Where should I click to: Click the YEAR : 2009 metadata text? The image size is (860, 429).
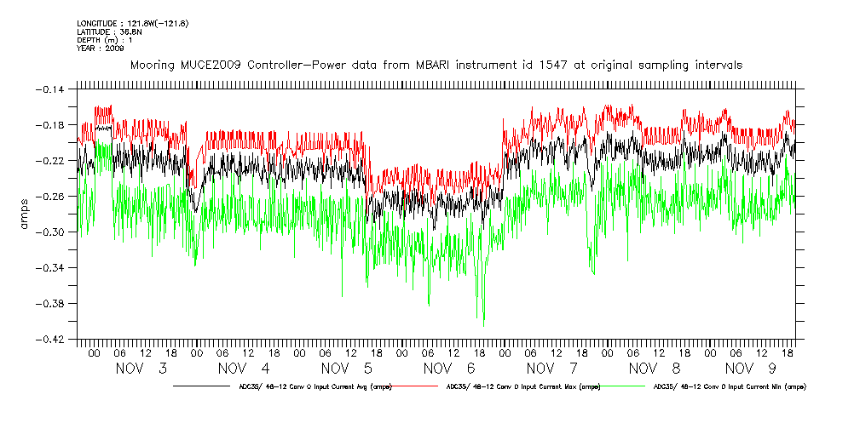101,49
